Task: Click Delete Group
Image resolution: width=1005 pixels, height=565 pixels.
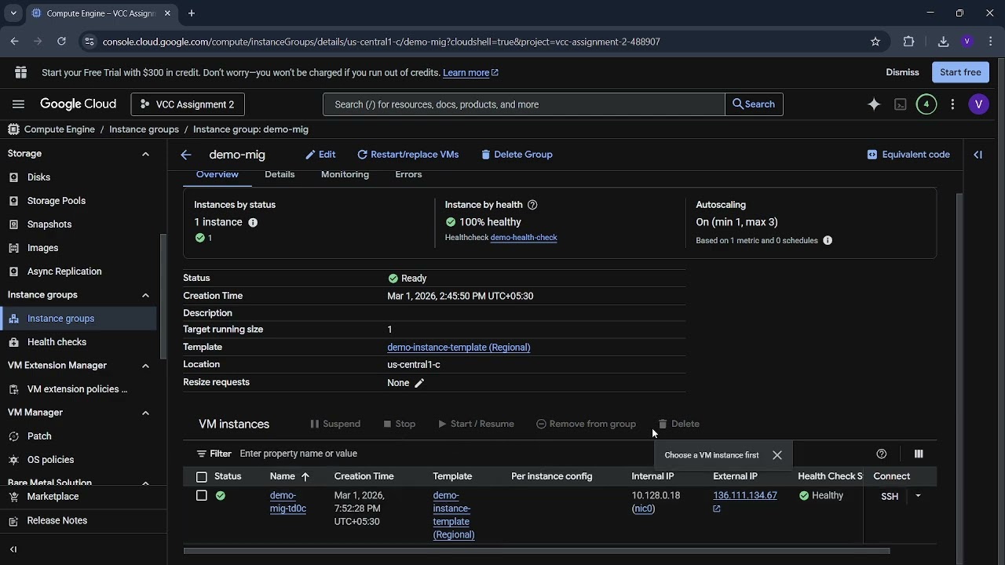Action: (x=517, y=155)
